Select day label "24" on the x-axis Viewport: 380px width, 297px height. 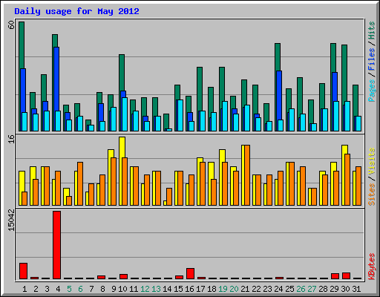278,289
